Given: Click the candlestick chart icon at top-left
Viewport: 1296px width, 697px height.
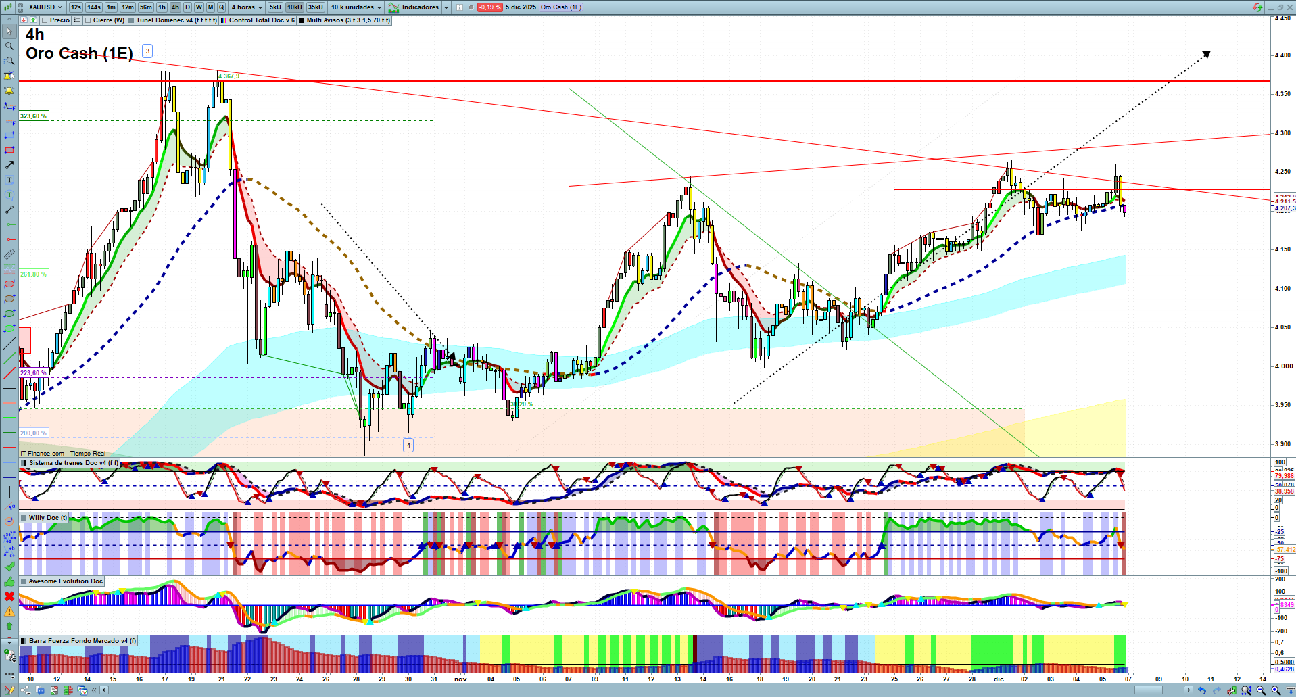Looking at the screenshot, I should coord(8,7).
